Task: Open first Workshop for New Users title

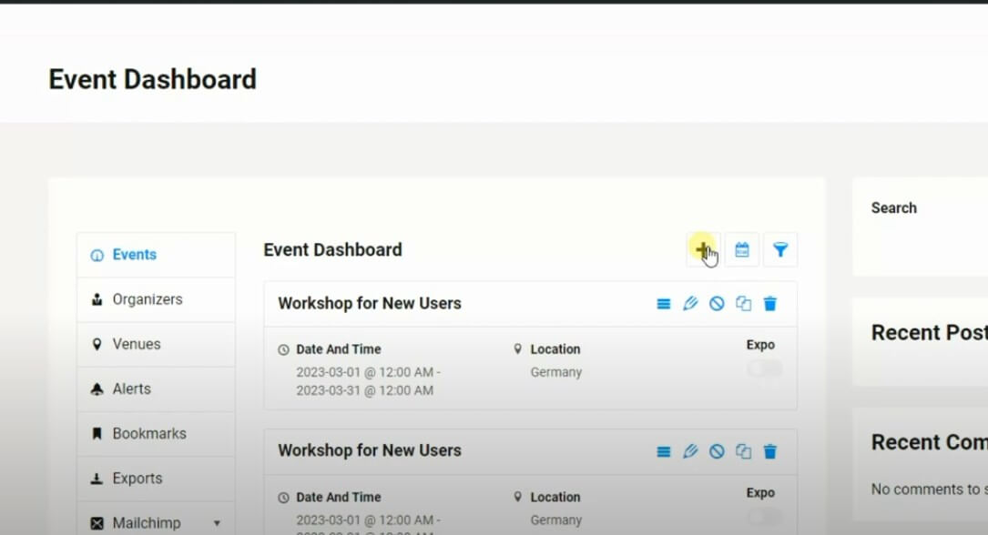Action: [x=370, y=303]
